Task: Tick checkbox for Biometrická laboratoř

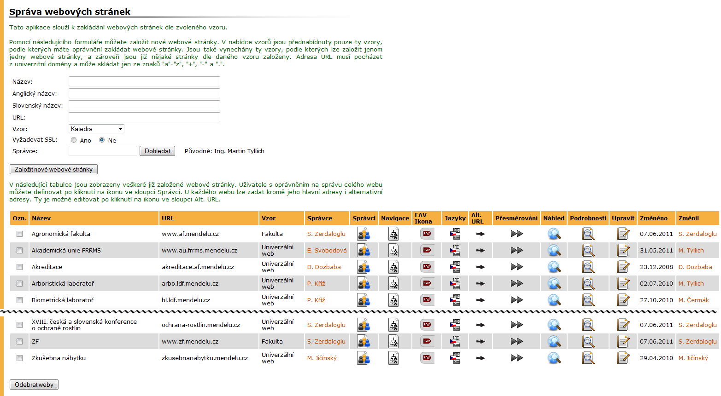Action: point(19,300)
